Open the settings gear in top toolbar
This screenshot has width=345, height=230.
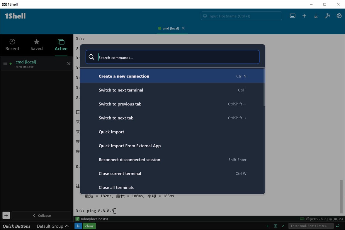click(x=339, y=16)
